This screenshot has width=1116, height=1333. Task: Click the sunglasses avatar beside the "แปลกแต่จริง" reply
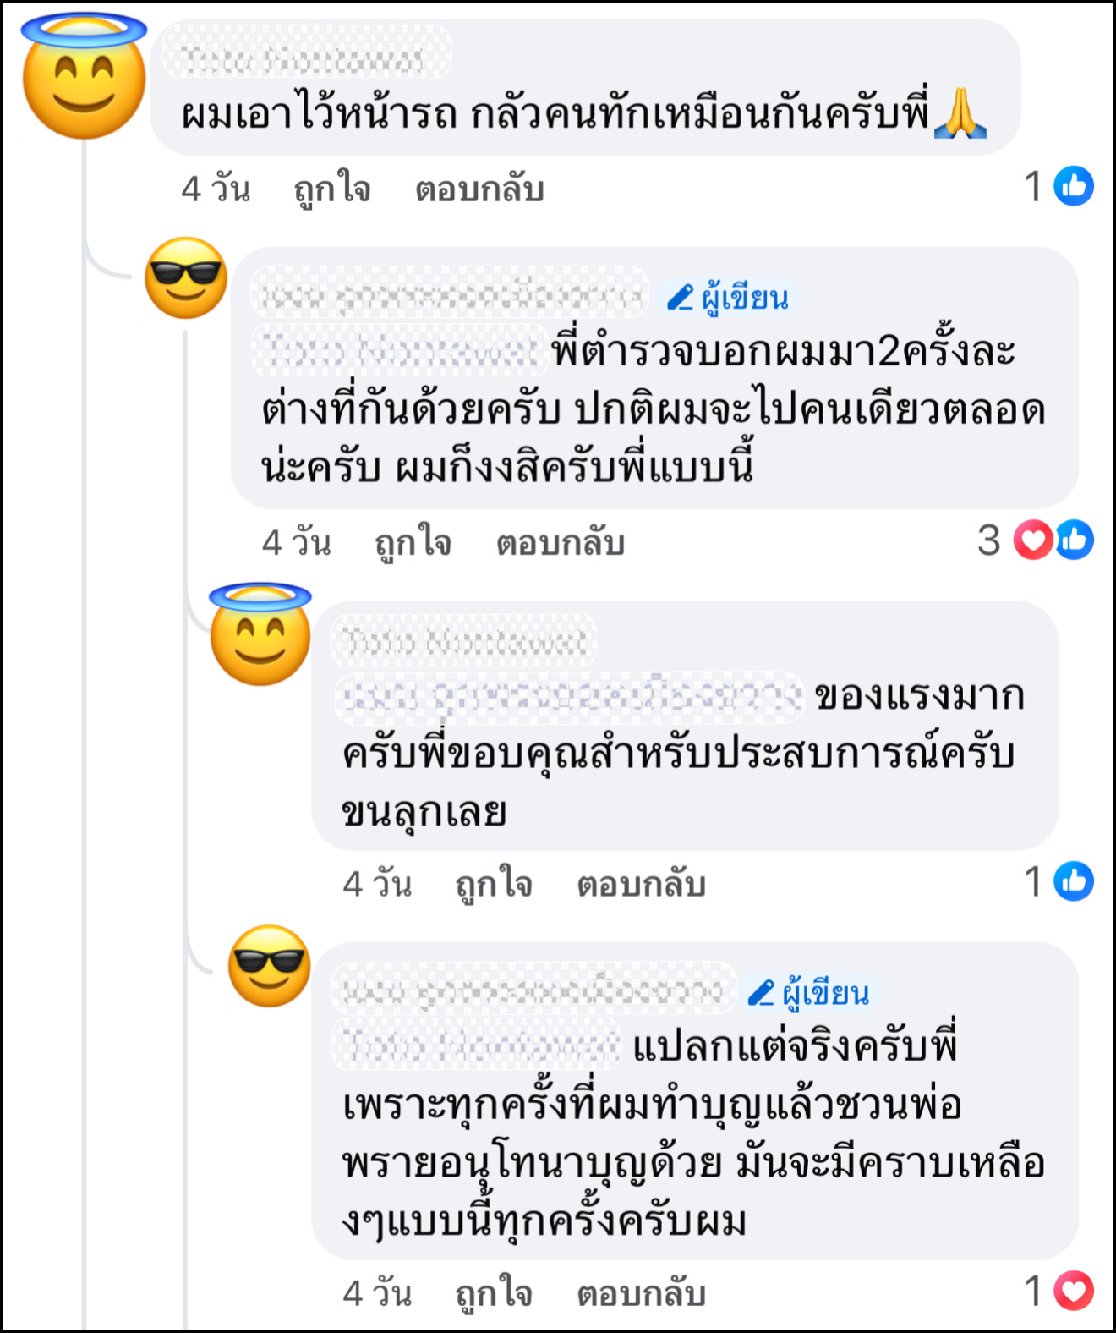point(270,966)
